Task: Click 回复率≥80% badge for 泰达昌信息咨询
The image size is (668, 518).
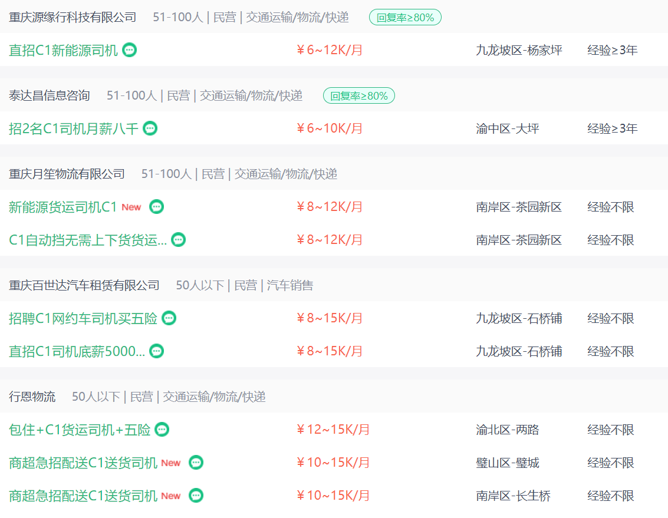Action: [x=359, y=96]
